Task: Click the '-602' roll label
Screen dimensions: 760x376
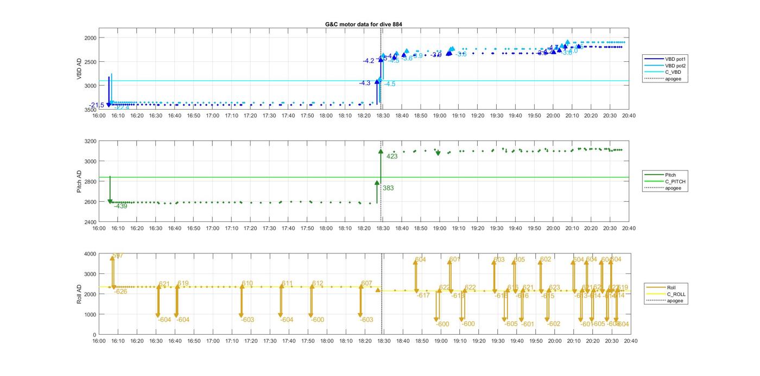Action: 554,324
